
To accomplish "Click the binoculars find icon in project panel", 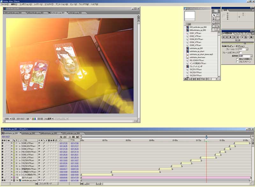I will (186, 79).
